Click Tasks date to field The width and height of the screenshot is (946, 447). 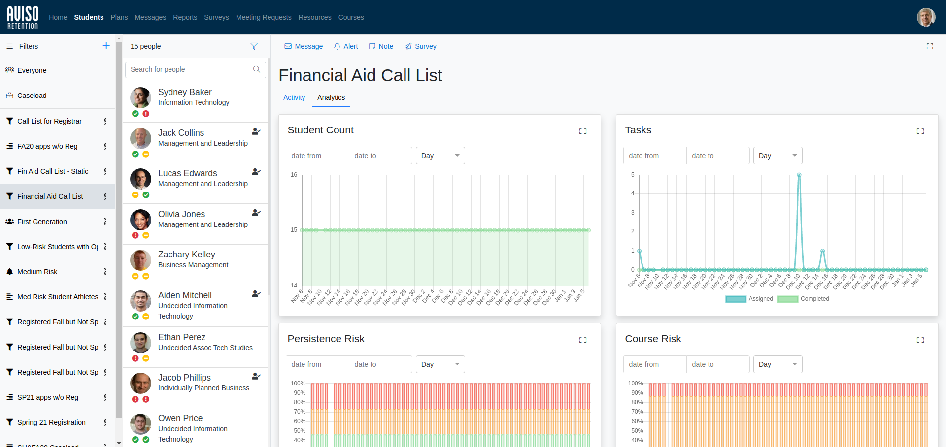718,156
